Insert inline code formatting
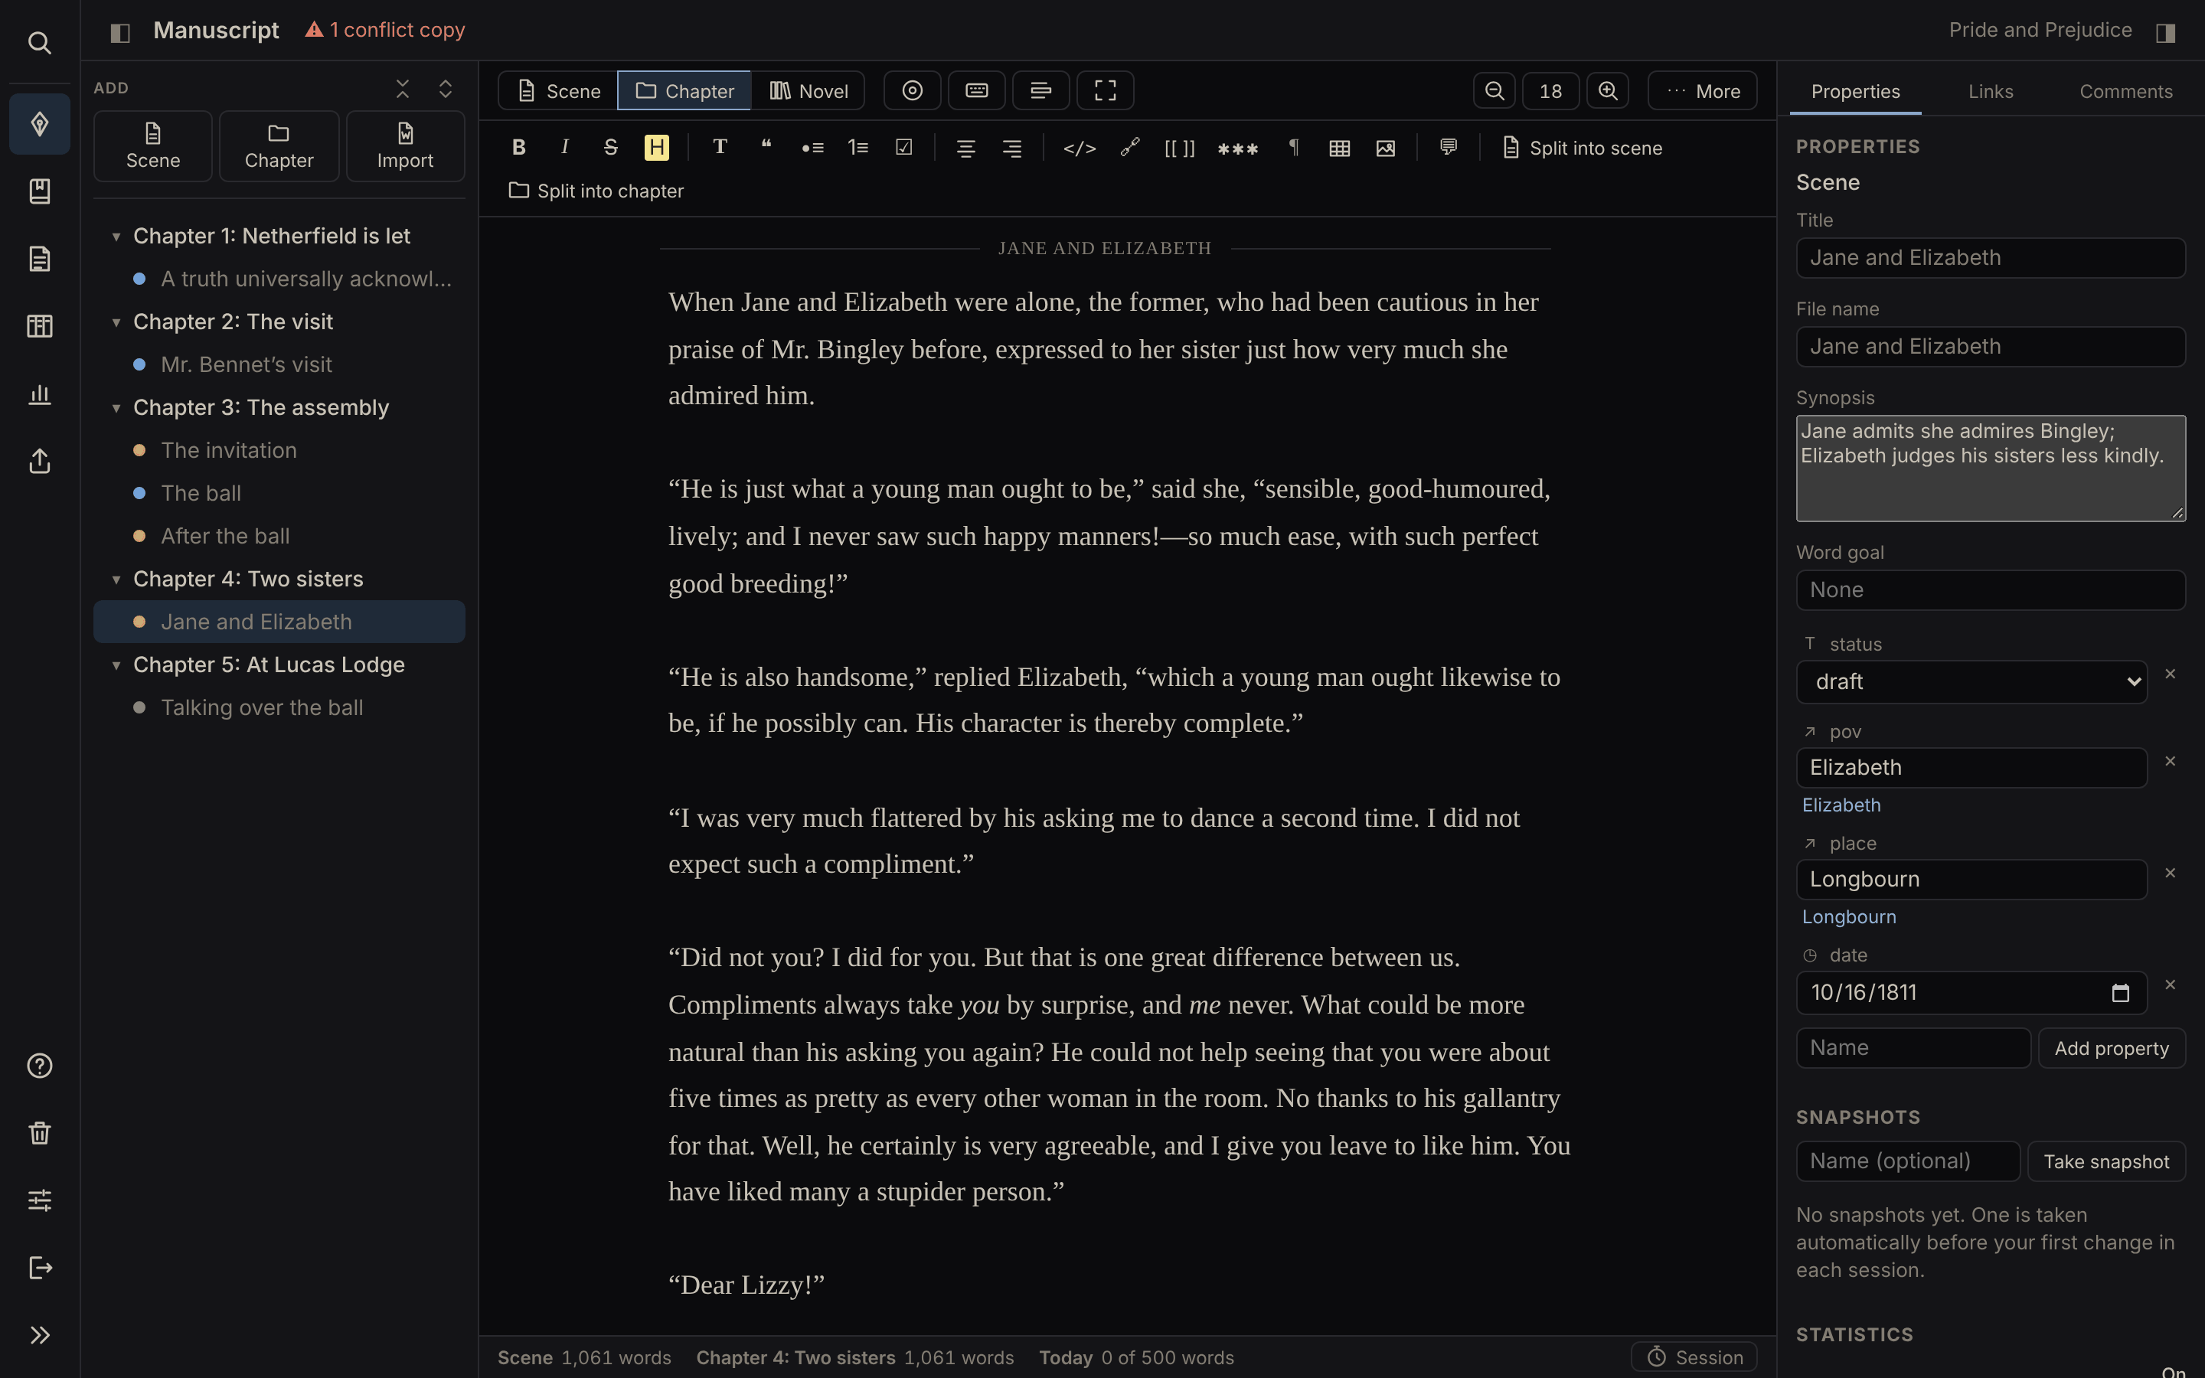The image size is (2205, 1378). coord(1080,148)
